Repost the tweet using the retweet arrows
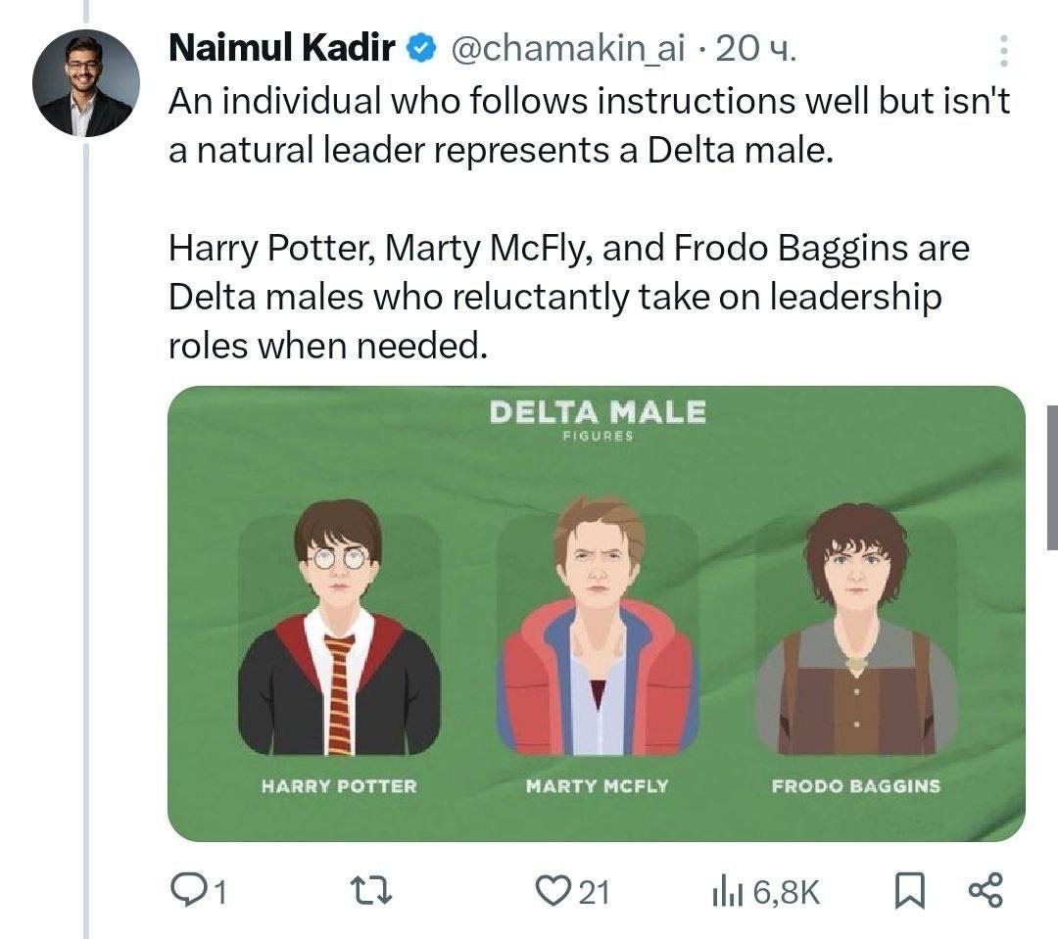 378,890
